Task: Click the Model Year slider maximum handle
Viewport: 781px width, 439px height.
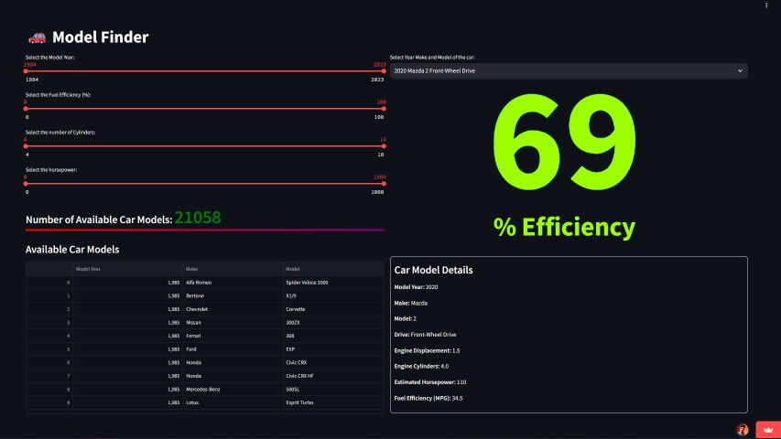Action: coord(384,71)
